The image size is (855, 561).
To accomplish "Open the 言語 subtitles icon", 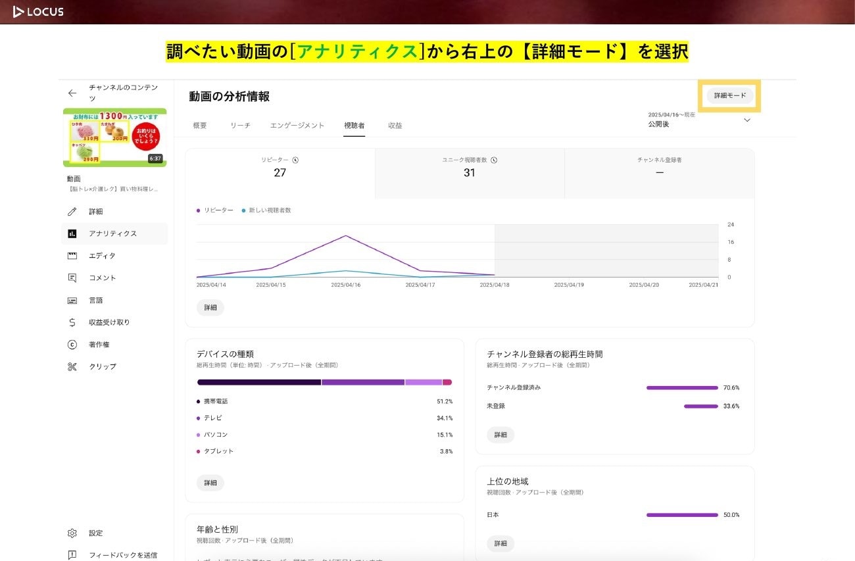I will 72,301.
